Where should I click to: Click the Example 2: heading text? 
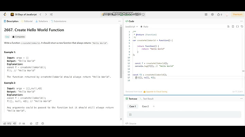[x=10, y=83]
